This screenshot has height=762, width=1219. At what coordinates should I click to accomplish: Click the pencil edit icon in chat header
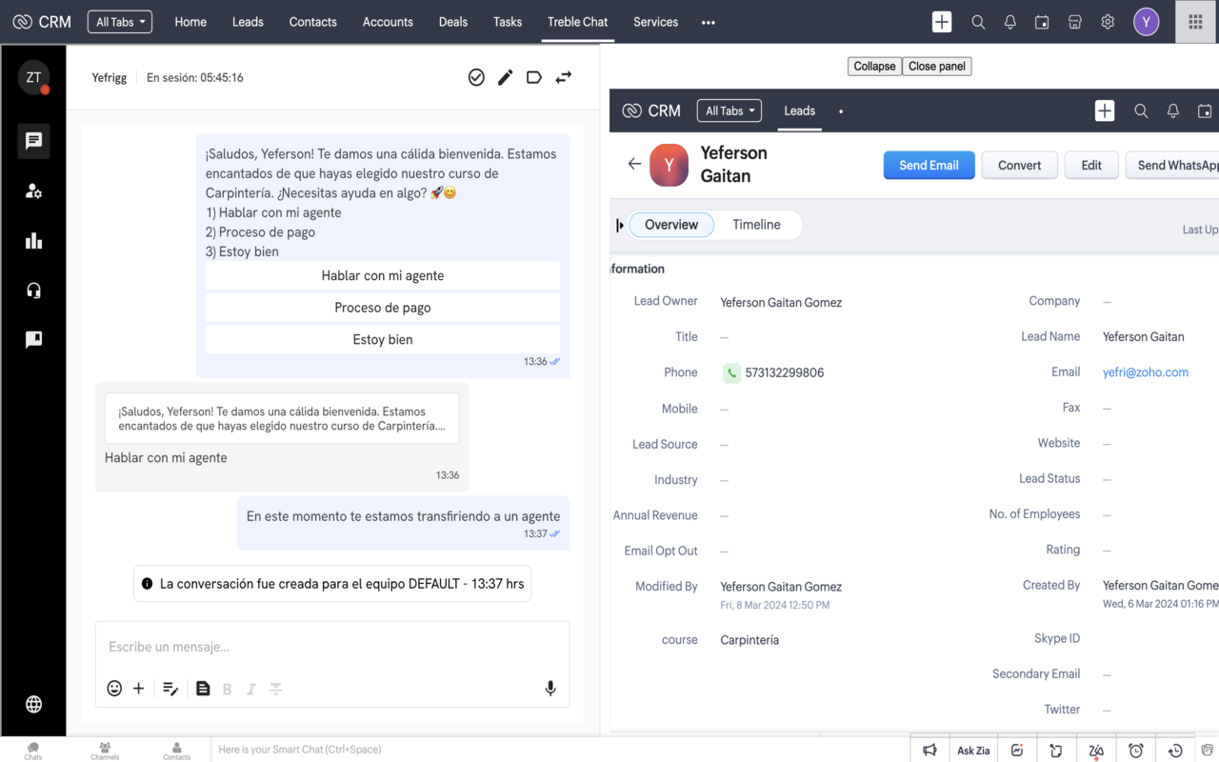coord(505,77)
